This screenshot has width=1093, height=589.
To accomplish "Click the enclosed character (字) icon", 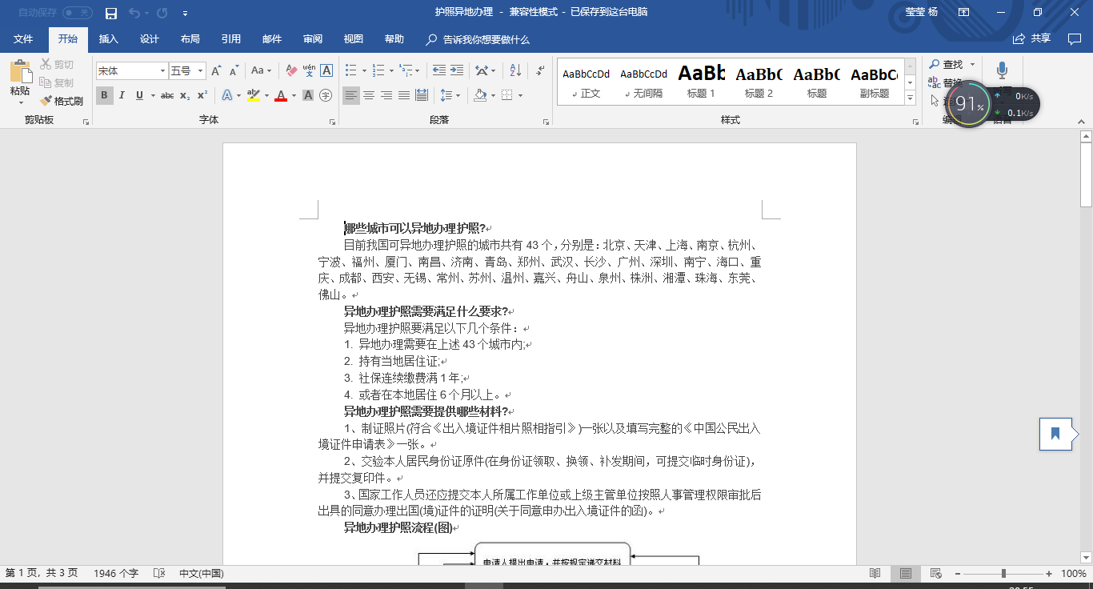I will tap(326, 95).
